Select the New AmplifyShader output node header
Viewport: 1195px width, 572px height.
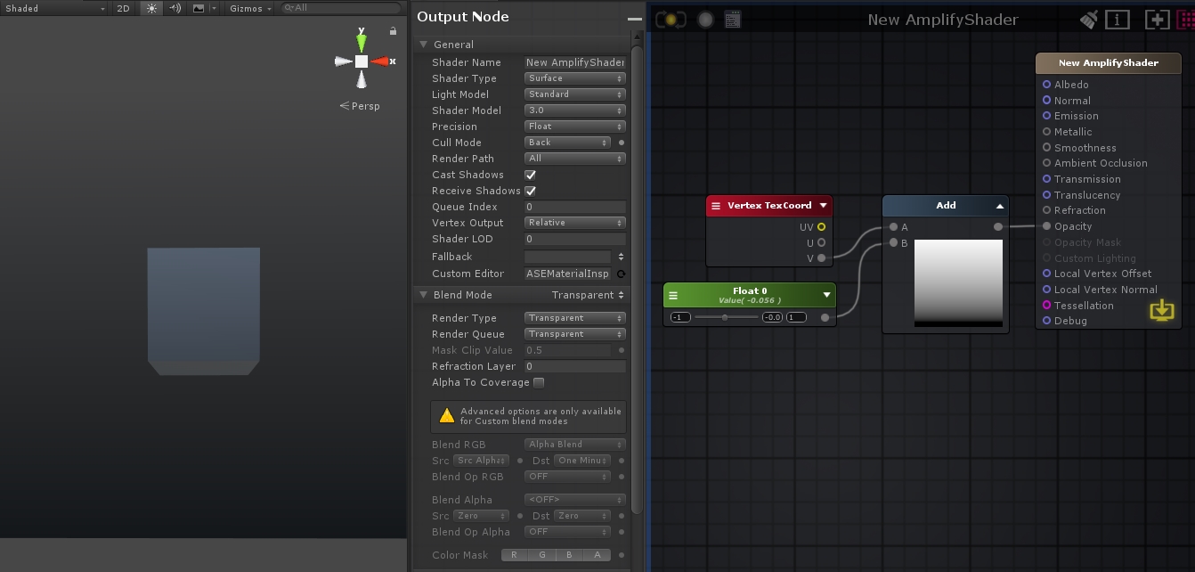[x=1109, y=63]
